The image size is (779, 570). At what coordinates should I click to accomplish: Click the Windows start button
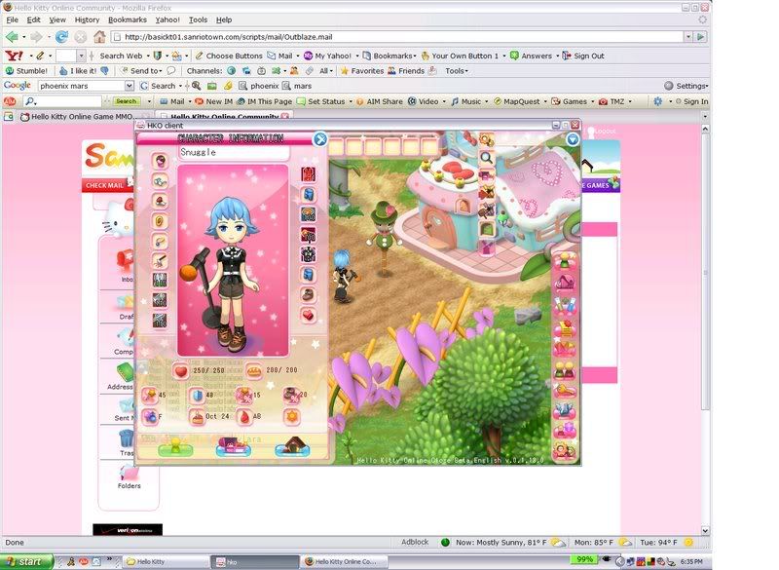coord(26,561)
